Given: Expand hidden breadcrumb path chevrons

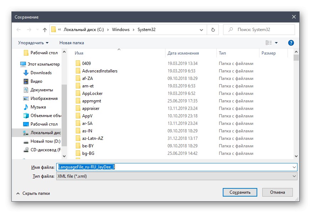Looking at the screenshot, I should point(59,30).
